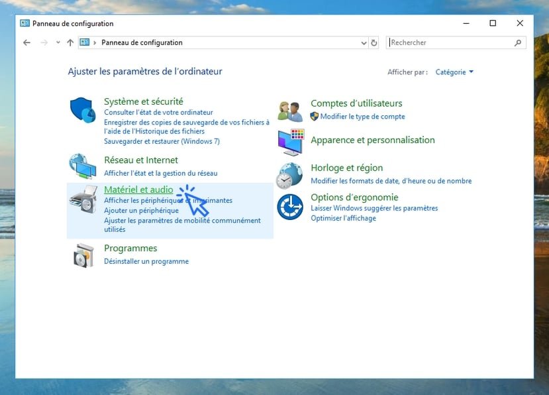This screenshot has height=395, width=549.
Task: Click the Matériel et audio printer icon
Action: (x=83, y=199)
